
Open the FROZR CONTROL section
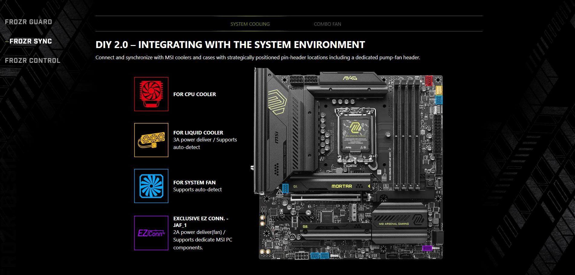(33, 60)
